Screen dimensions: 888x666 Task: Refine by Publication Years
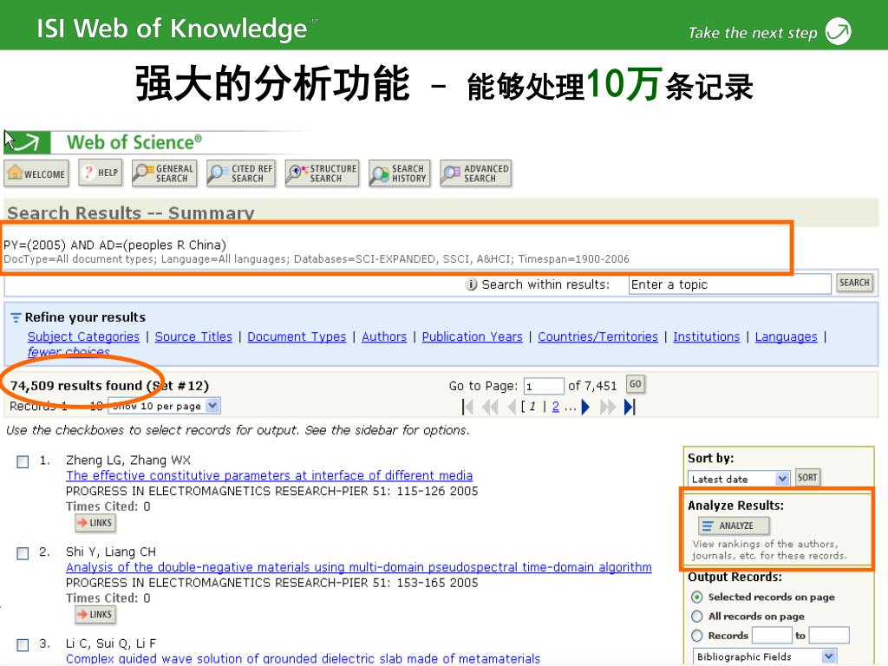pos(473,336)
